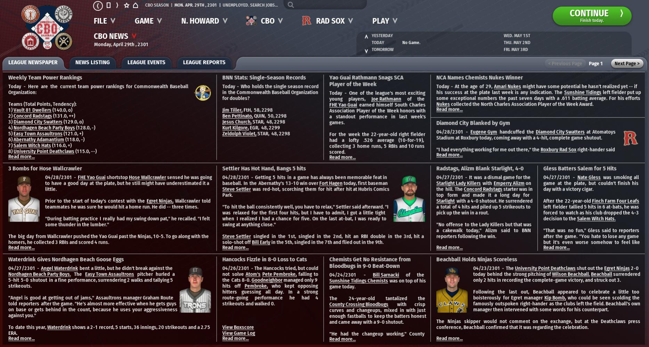Open the View Boxscore link
This screenshot has width=649, height=347.
pos(238,327)
